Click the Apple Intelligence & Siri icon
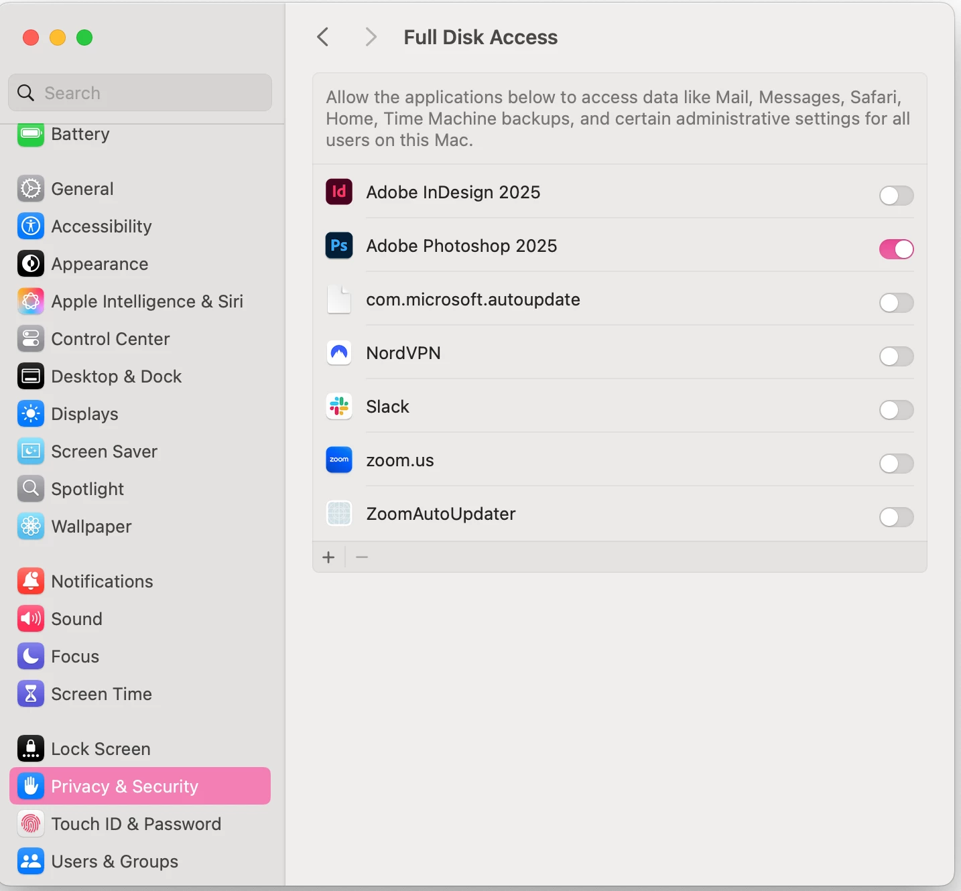This screenshot has height=891, width=961. 31,301
